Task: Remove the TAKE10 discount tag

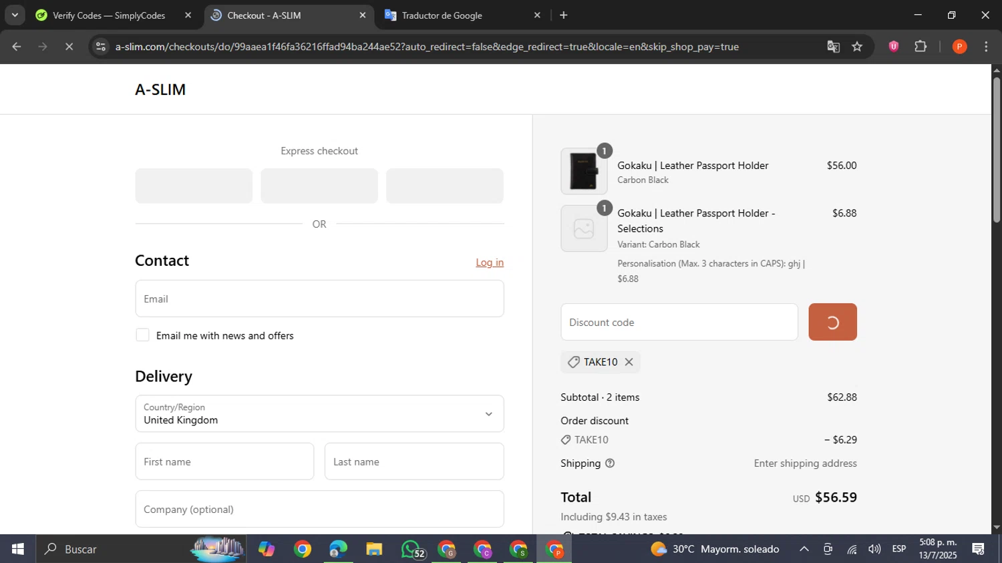Action: tap(629, 362)
